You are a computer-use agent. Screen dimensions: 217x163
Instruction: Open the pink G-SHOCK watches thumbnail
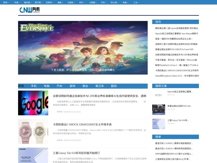pos(33,131)
